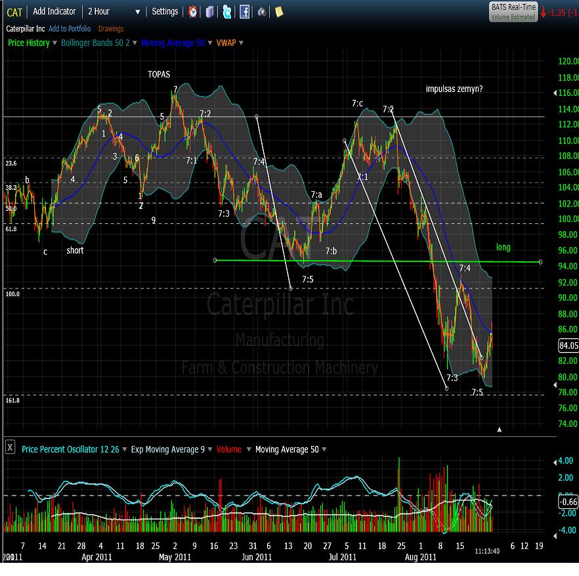Expand the top Moving Average 50 dropdown arrow
The width and height of the screenshot is (579, 576).
210,43
